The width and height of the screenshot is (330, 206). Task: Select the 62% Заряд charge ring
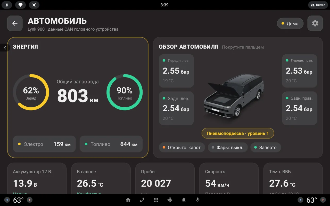click(x=31, y=92)
